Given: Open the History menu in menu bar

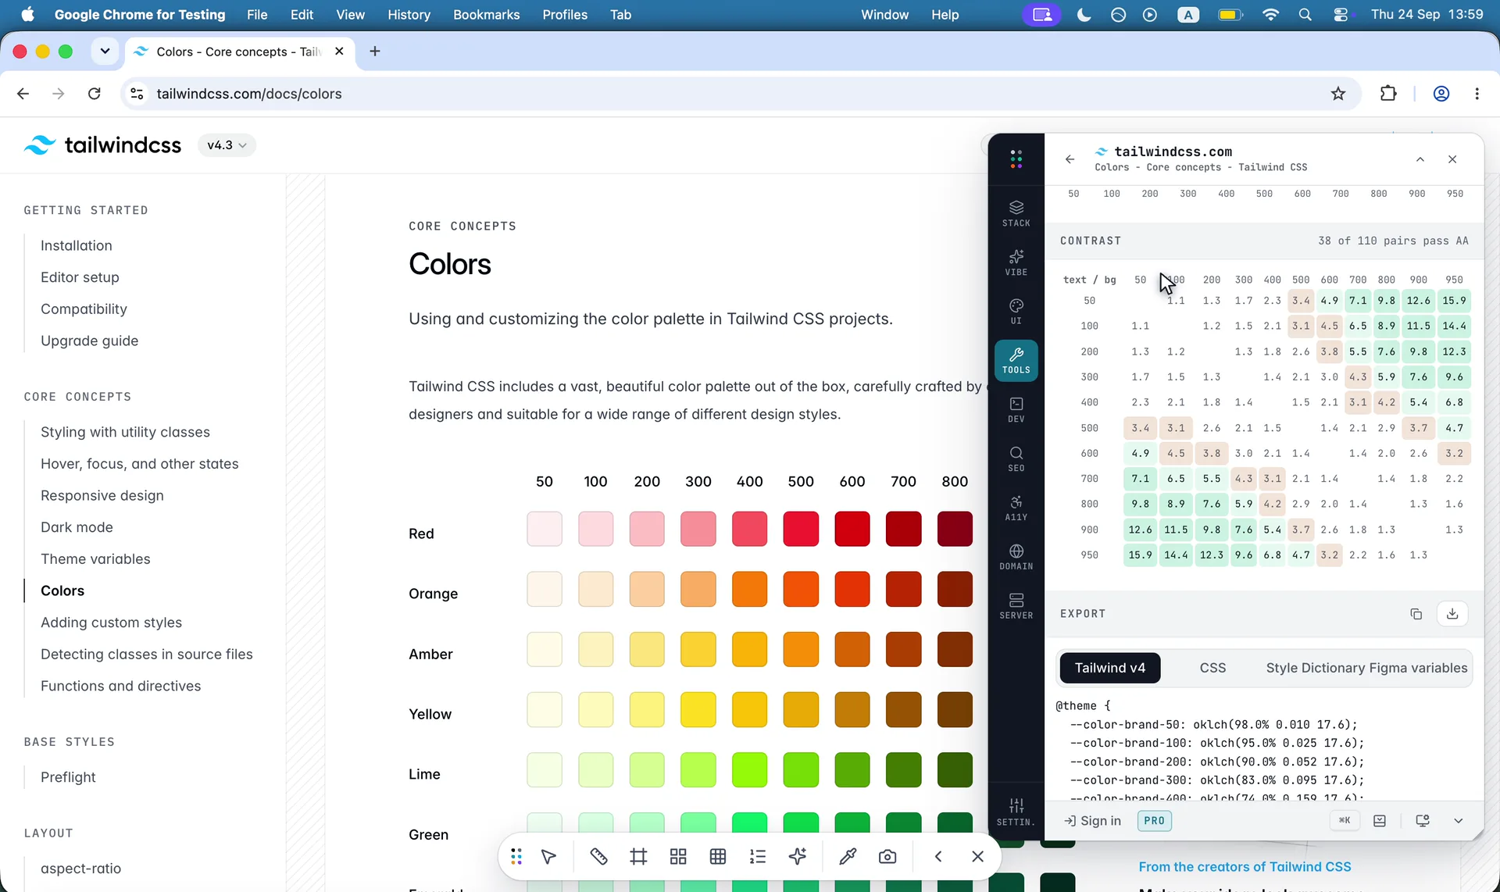Looking at the screenshot, I should [409, 15].
